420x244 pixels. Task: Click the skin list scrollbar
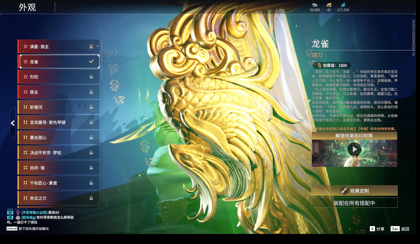click(x=102, y=60)
